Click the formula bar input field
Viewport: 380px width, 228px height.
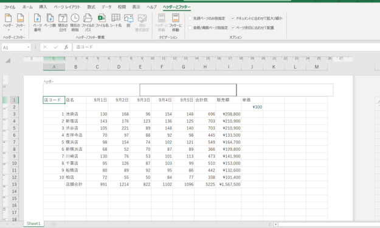[x=226, y=47]
